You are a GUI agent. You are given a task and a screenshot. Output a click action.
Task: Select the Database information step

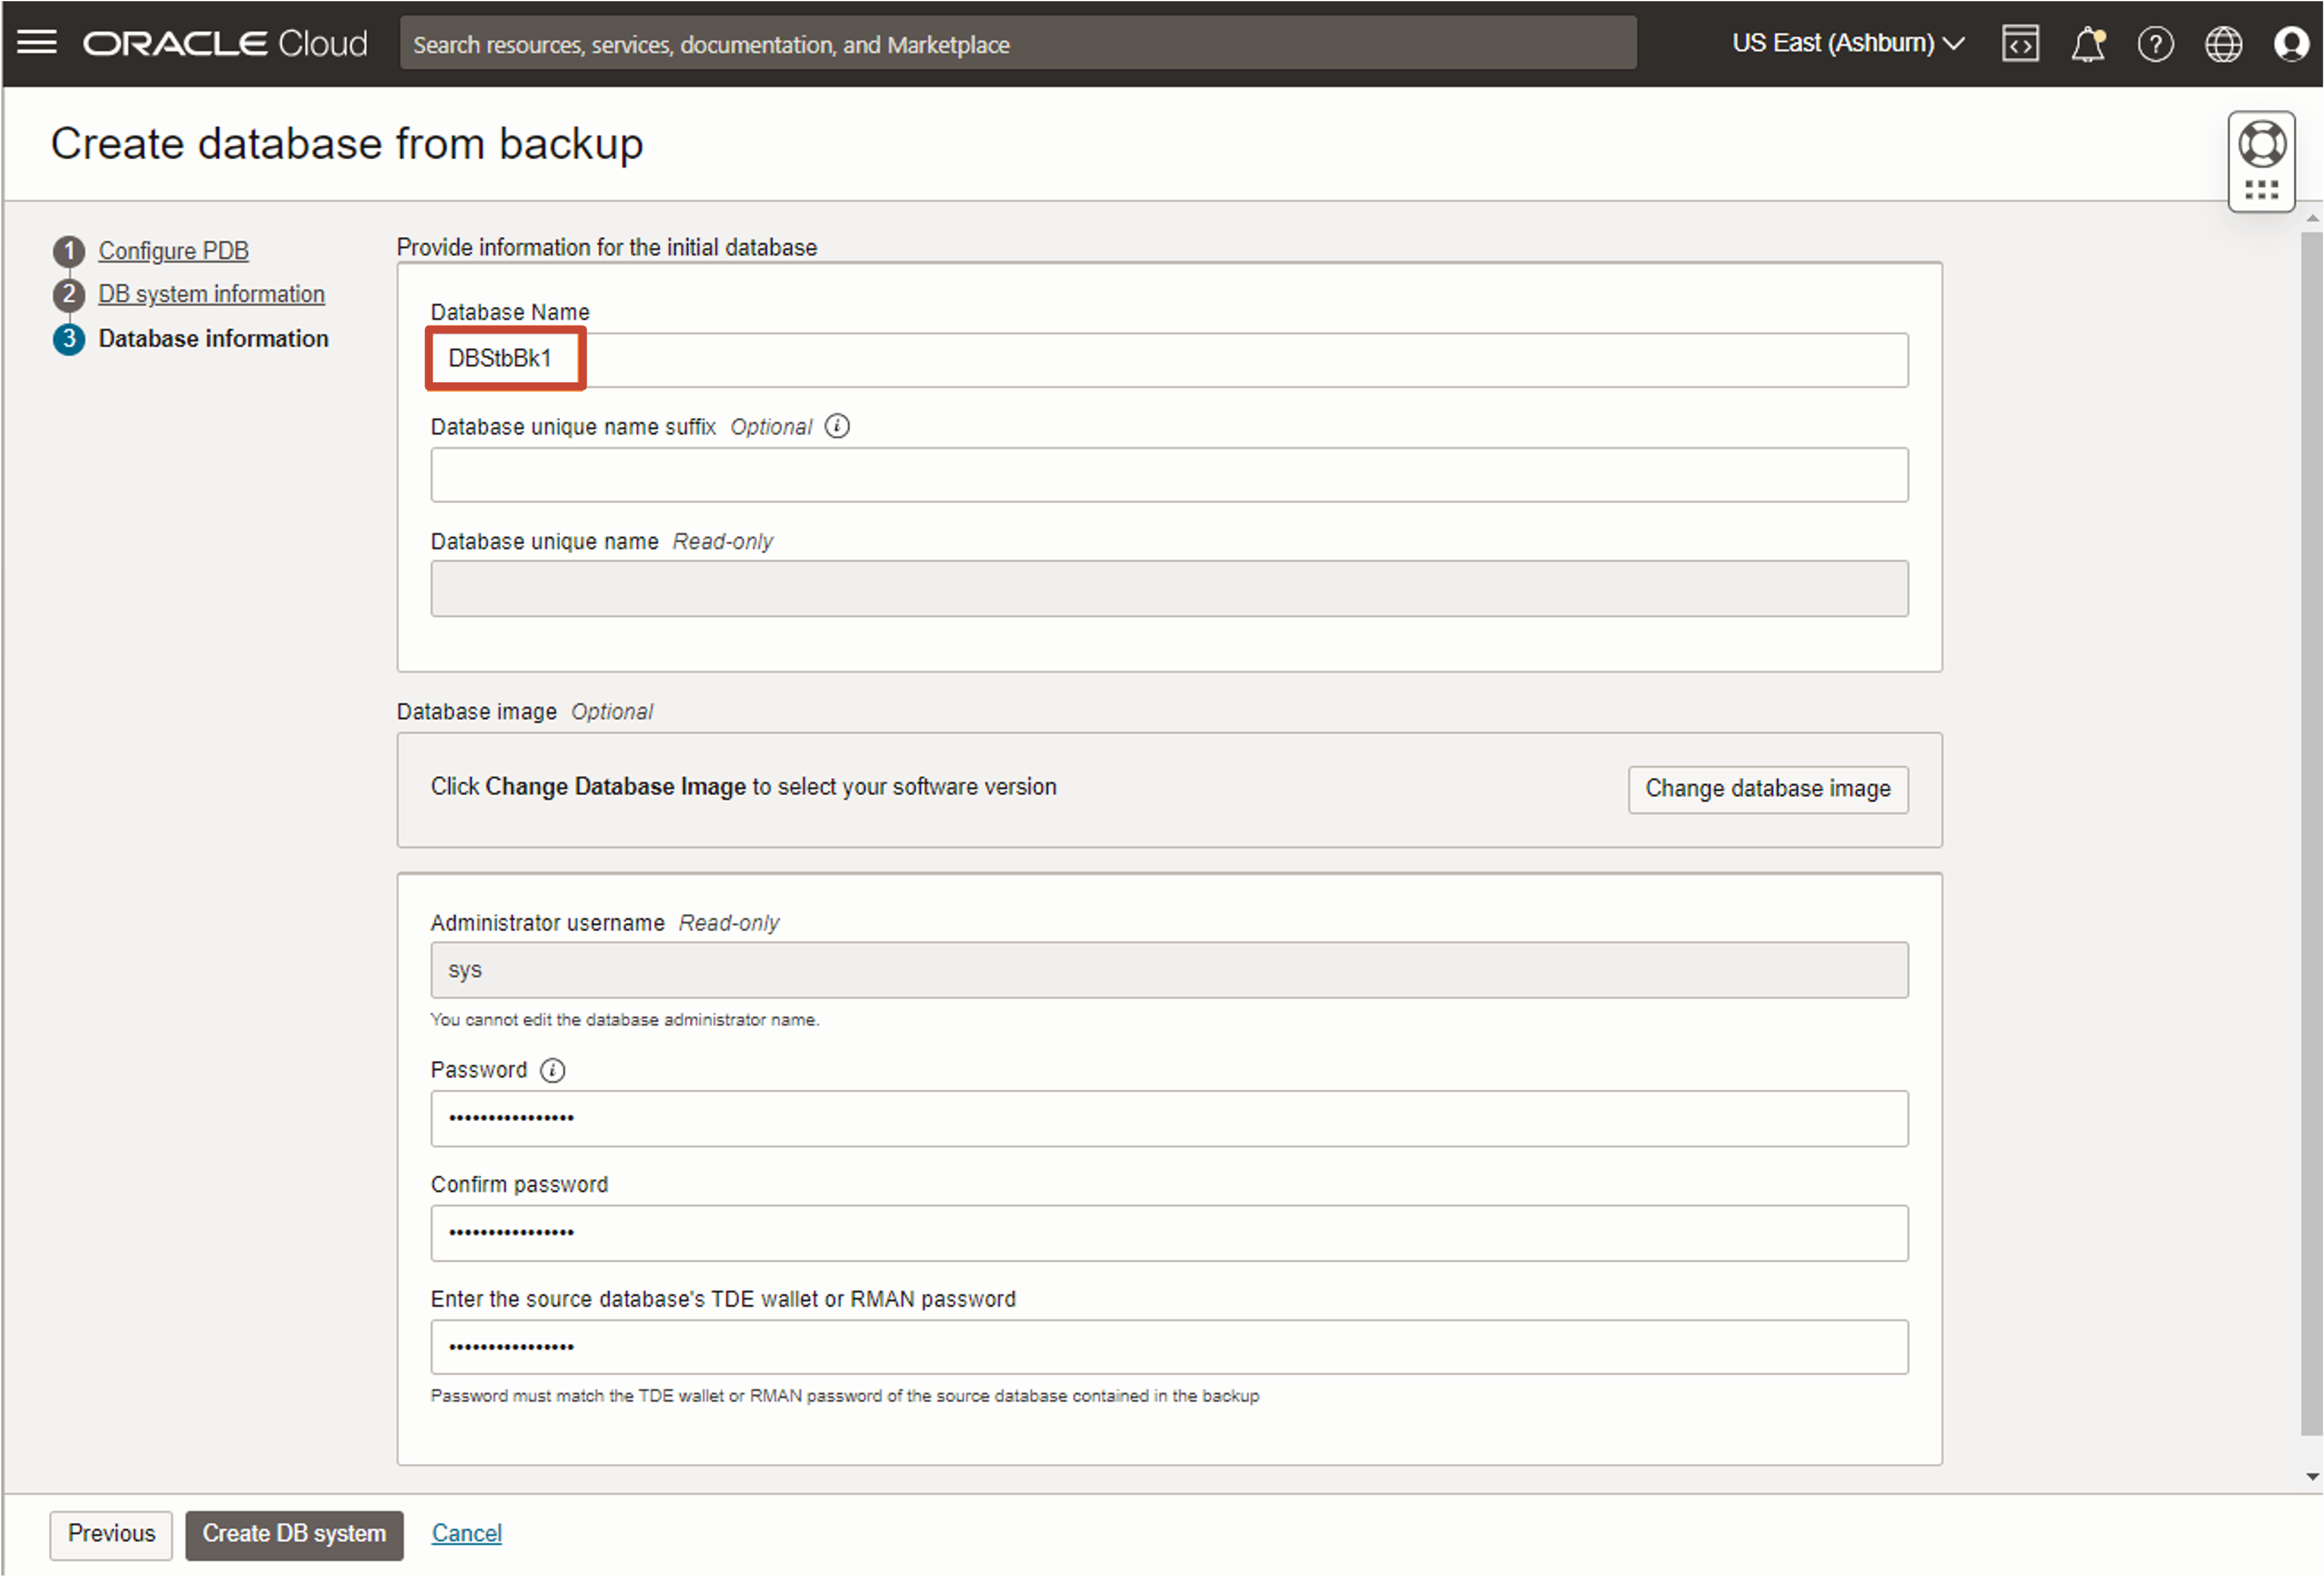tap(213, 338)
